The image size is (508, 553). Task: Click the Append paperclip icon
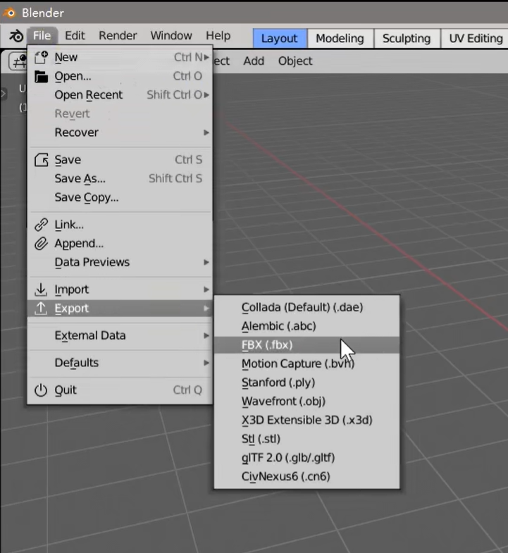(x=41, y=243)
